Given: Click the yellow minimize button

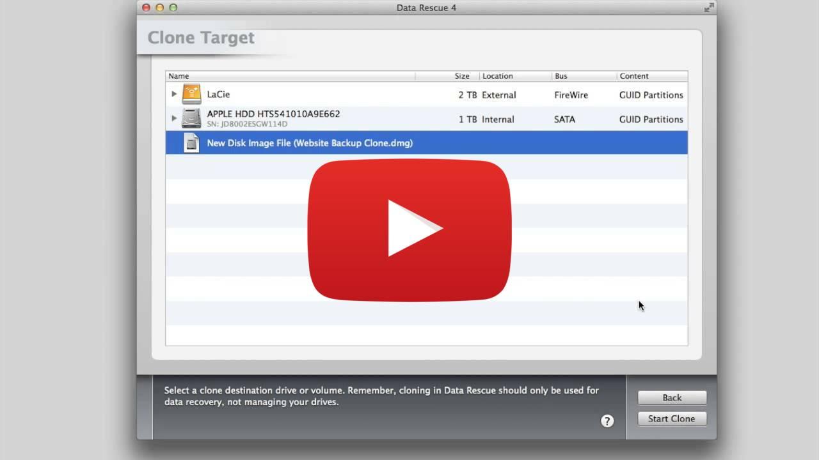Looking at the screenshot, I should click(x=159, y=8).
